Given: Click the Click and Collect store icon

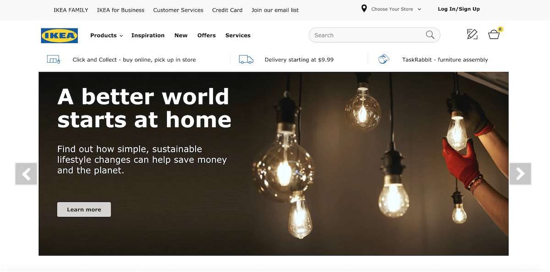Looking at the screenshot, I should coord(54,60).
